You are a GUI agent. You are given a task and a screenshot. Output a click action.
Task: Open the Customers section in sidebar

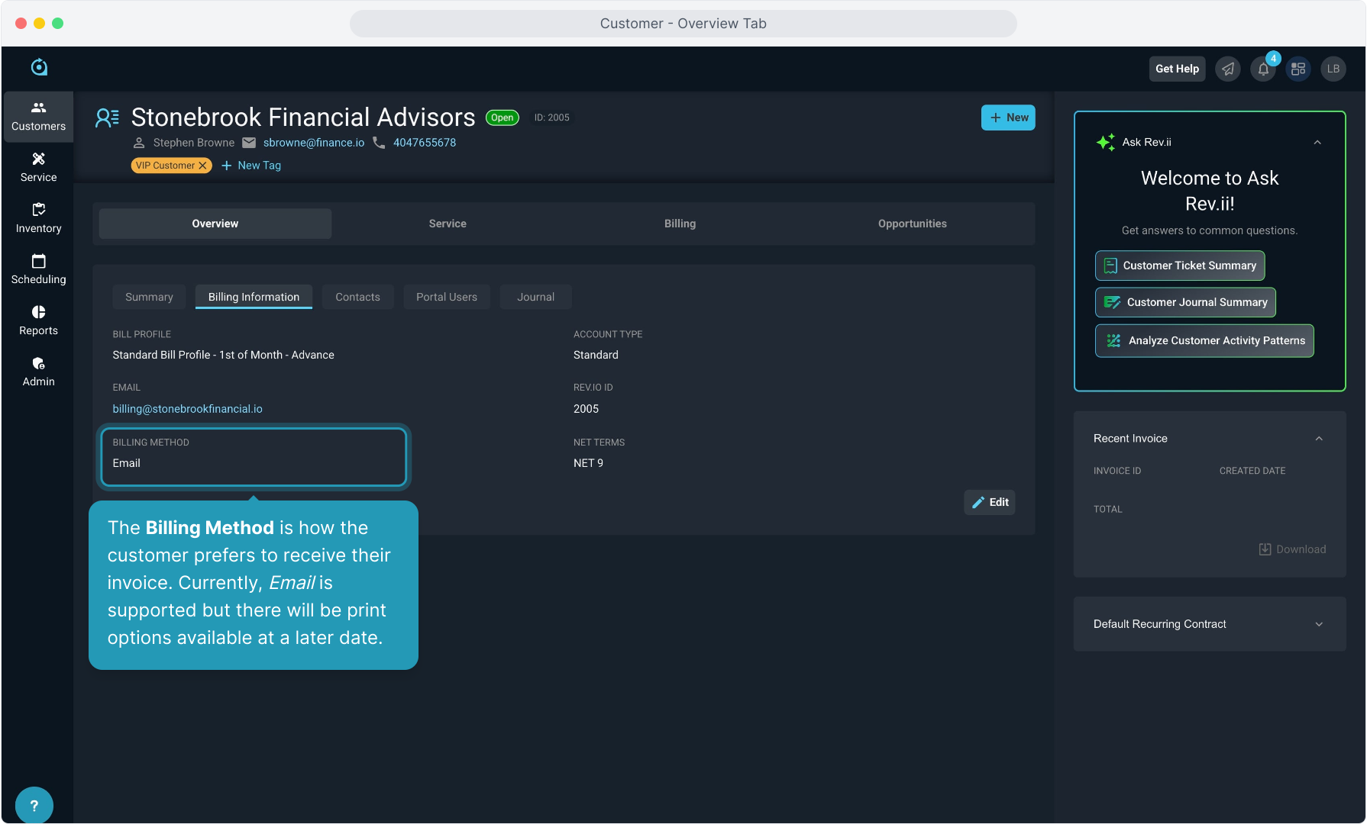[x=38, y=117]
